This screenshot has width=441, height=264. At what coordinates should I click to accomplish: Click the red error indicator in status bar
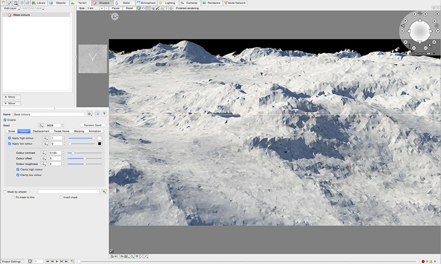423,261
